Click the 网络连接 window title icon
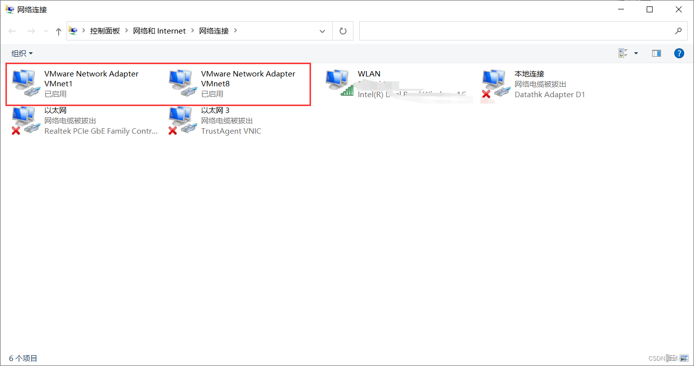The height and width of the screenshot is (366, 694). pos(10,9)
